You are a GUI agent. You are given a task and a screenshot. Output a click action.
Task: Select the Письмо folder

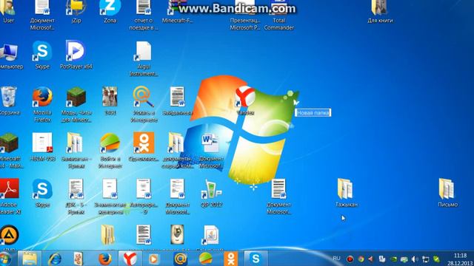pos(447,192)
